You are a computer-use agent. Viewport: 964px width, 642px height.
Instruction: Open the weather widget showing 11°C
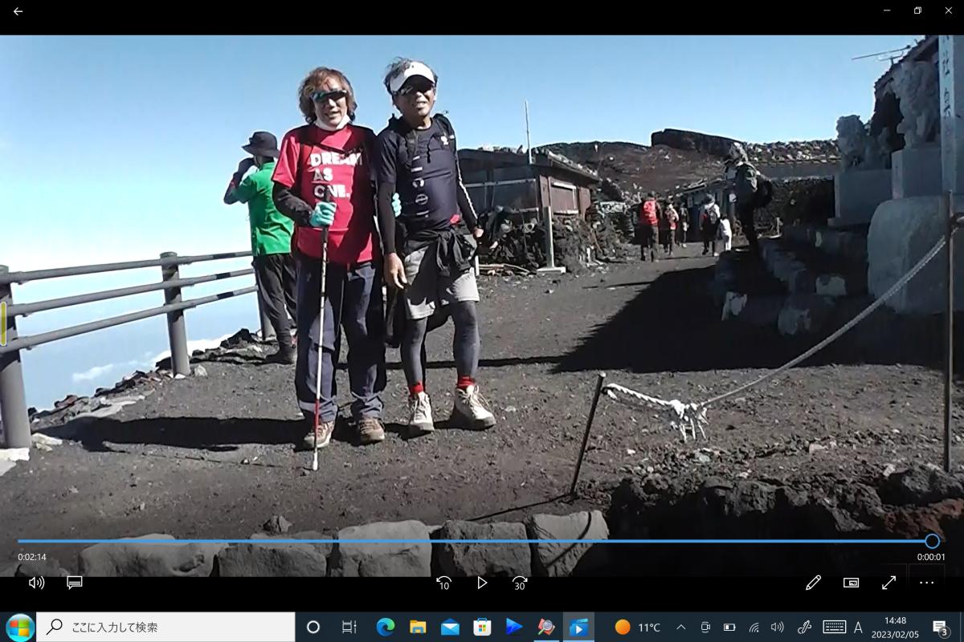pyautogui.click(x=638, y=627)
